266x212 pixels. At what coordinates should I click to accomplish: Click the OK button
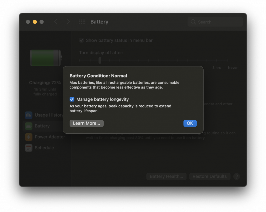(190, 123)
